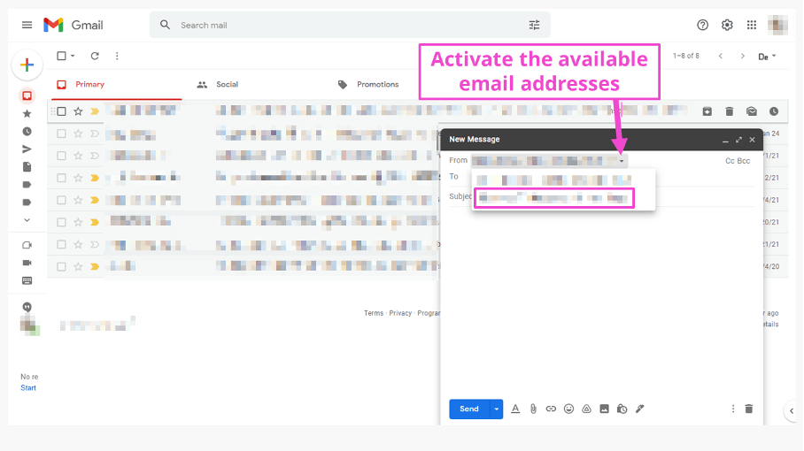Image resolution: width=804 pixels, height=451 pixels.
Task: Open Settings gear icon
Action: coord(727,25)
